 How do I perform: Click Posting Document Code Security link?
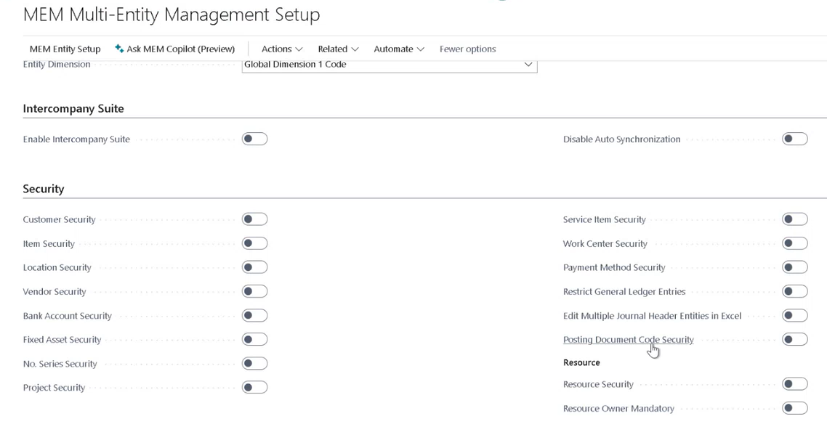pyautogui.click(x=628, y=339)
